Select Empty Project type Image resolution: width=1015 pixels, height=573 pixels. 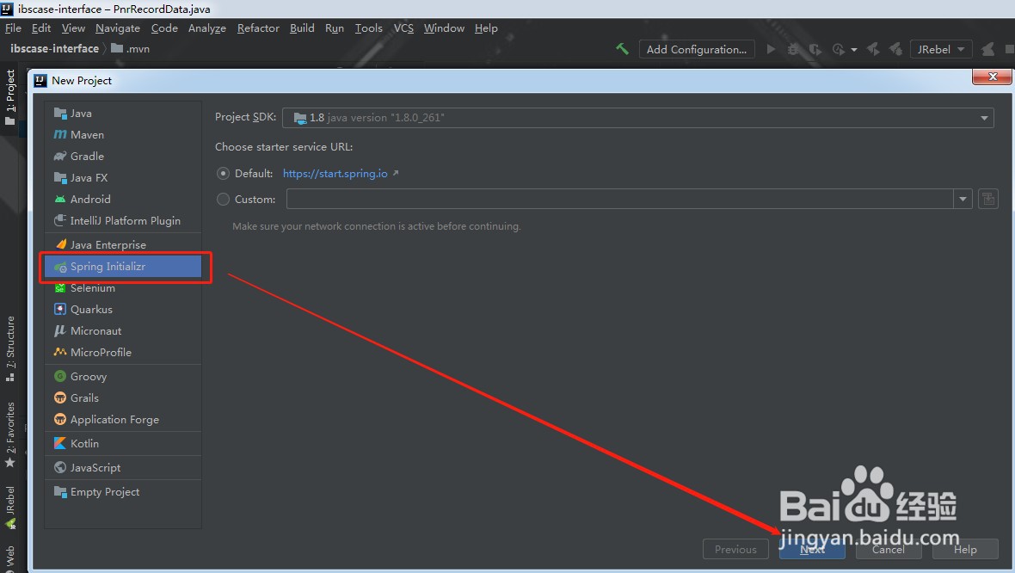pos(123,492)
